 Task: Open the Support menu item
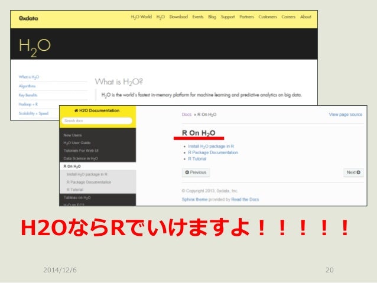[227, 17]
